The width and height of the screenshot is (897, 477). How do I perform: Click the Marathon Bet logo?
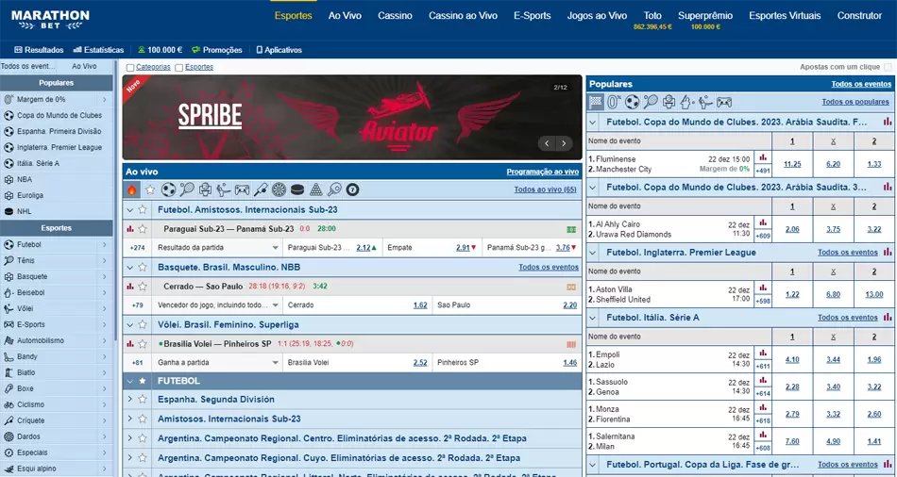(50, 20)
